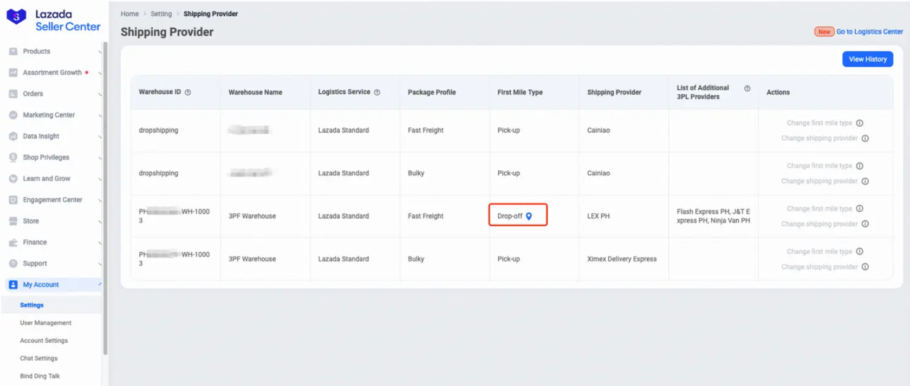Click info icon for shipping provider, Bulky dropshipping row
Viewport: 910px width, 386px height.
[865, 181]
